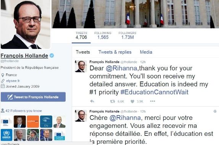Like the tweet with the heart icon
The height and width of the screenshot is (145, 219).
(132, 101)
